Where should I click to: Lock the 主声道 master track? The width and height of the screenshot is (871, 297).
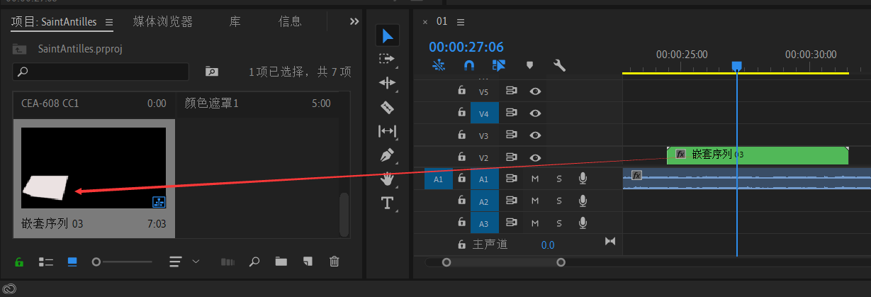point(461,245)
